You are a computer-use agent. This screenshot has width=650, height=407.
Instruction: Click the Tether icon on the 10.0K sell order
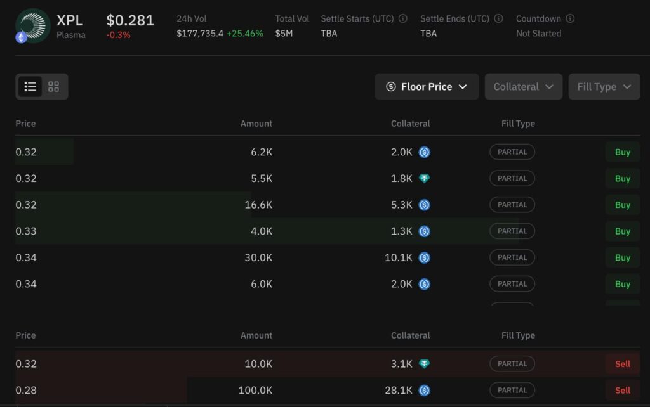[x=425, y=363]
